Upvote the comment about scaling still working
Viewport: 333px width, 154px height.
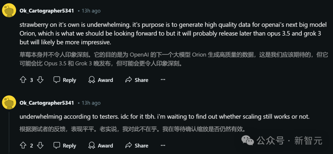(x=23, y=146)
